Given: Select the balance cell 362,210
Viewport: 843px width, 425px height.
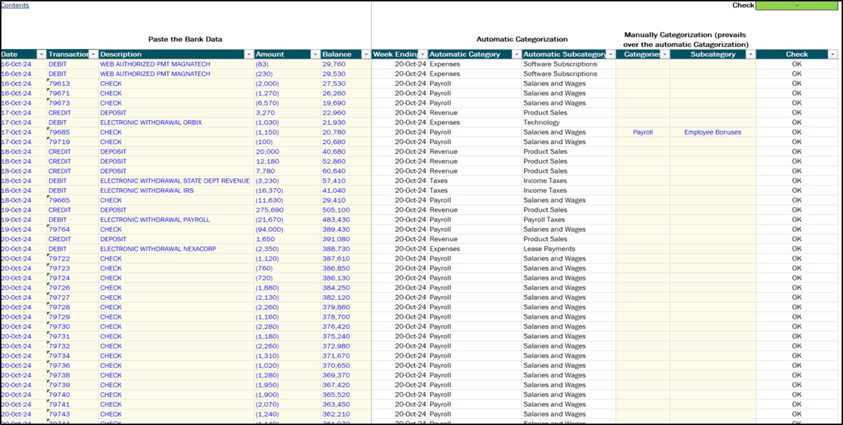Looking at the screenshot, I should (345, 415).
